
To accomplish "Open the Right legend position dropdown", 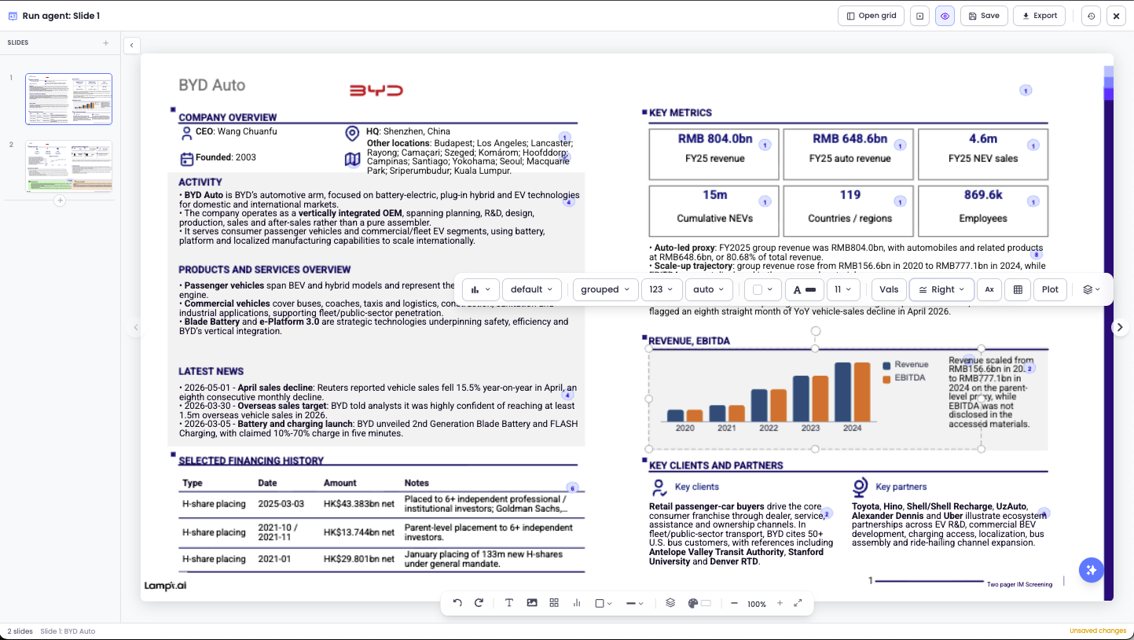I will 941,289.
